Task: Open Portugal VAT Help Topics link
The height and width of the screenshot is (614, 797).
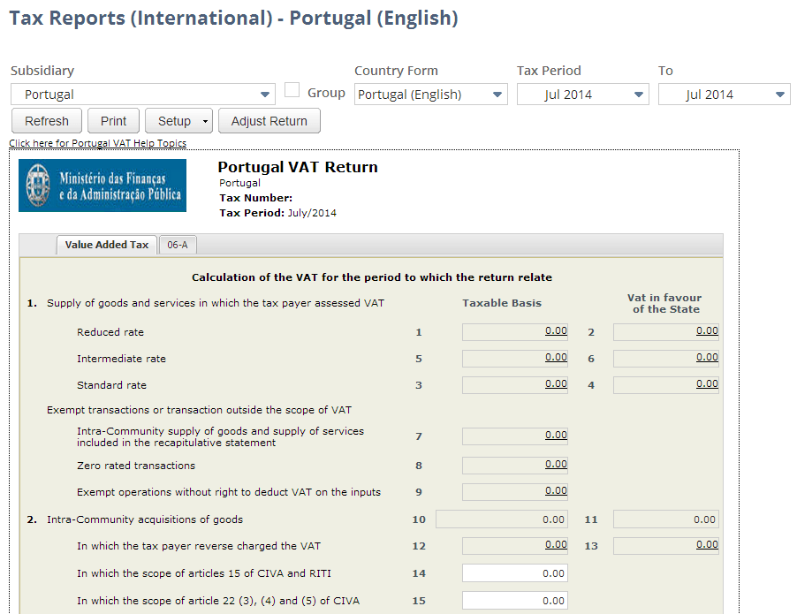Action: [97, 143]
